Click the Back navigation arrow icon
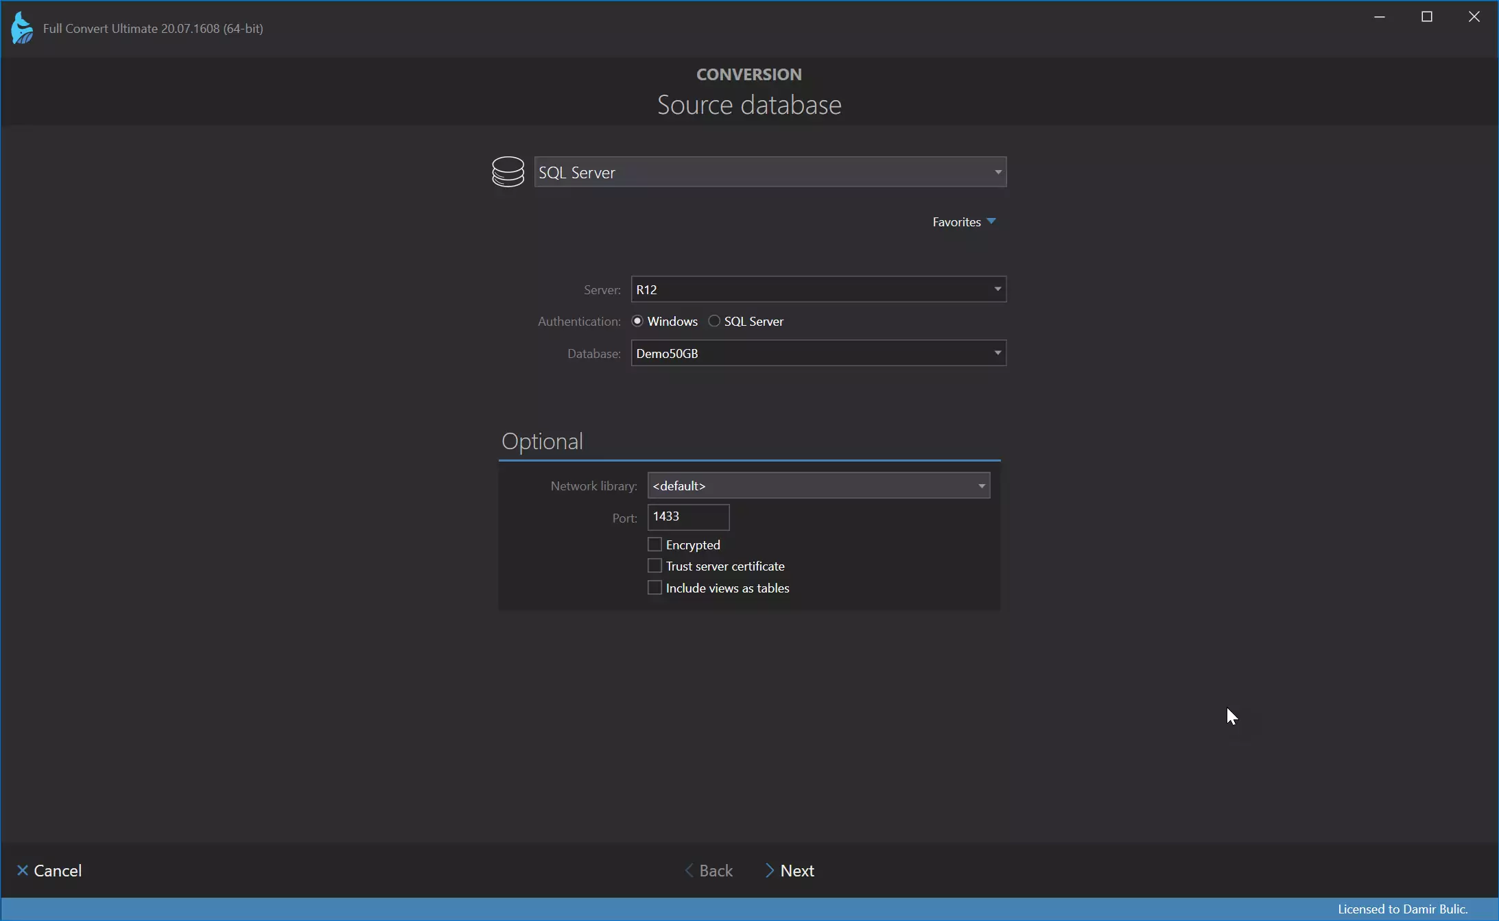 coord(691,871)
